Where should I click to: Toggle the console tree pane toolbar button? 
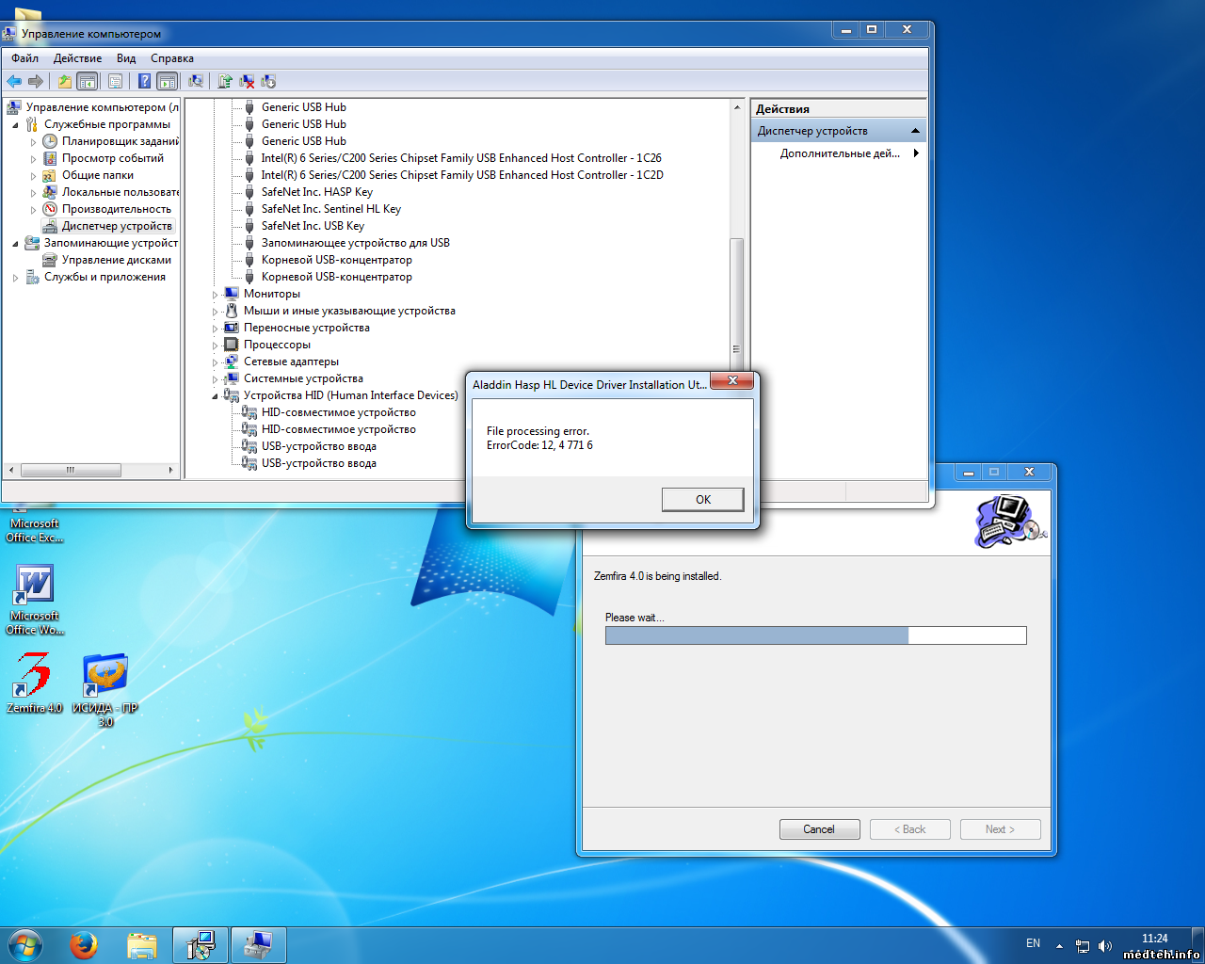coord(88,82)
